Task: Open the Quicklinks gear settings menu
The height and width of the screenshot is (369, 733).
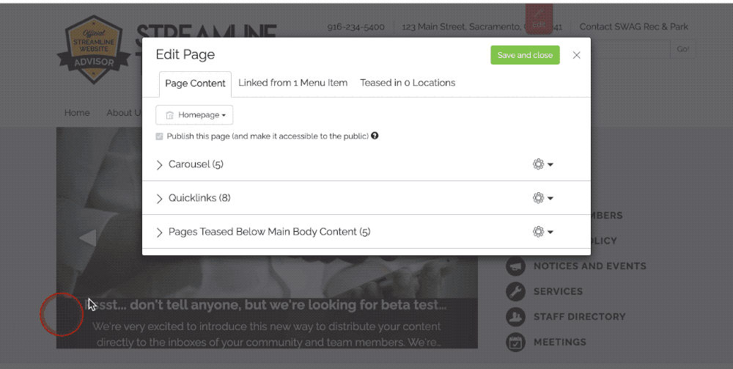Action: 542,198
